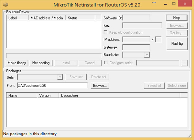The image size is (194, 140).
Task: Click the Browse button next to Key
Action: tap(177, 26)
